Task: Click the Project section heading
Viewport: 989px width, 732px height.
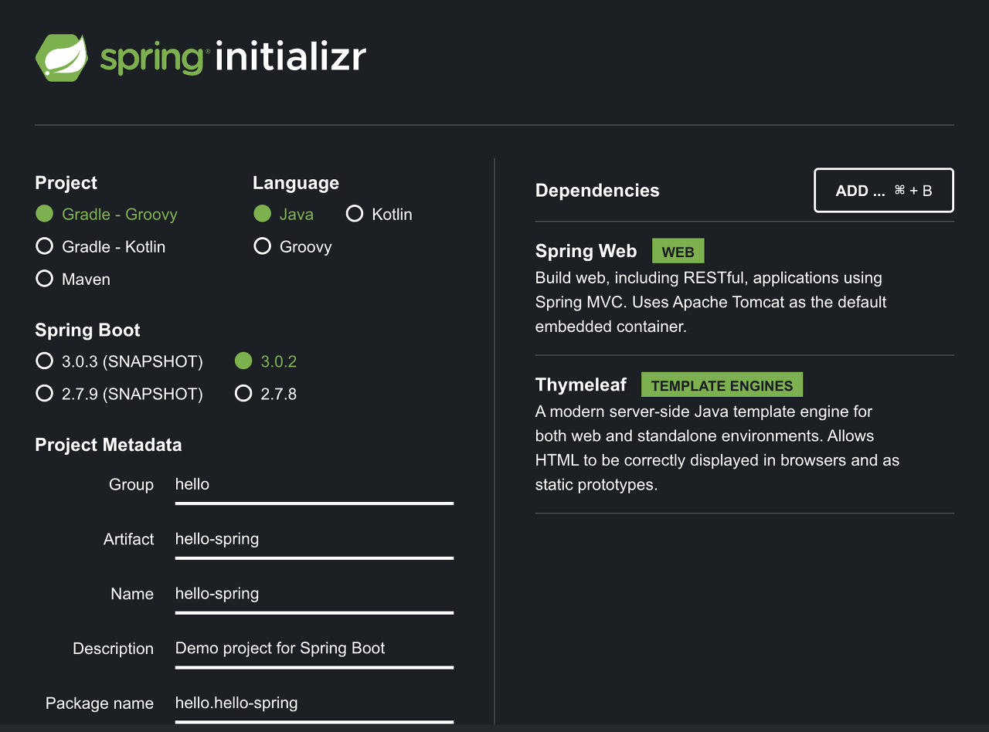Action: point(66,183)
